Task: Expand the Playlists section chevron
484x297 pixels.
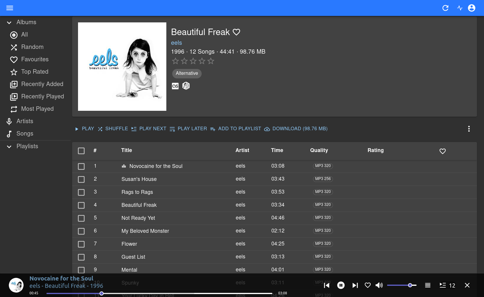Action: [x=9, y=146]
